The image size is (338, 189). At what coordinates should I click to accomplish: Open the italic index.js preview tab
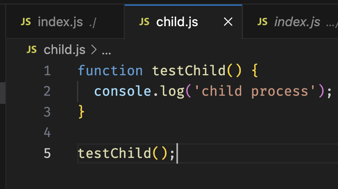(297, 22)
